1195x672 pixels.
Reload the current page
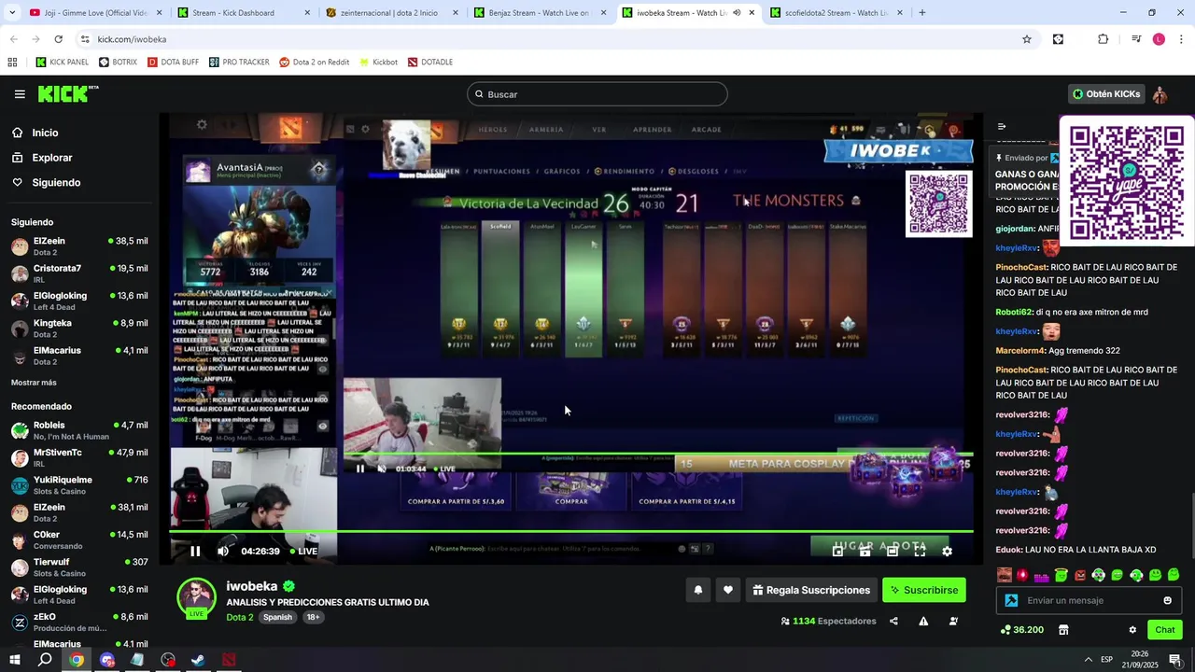58,39
